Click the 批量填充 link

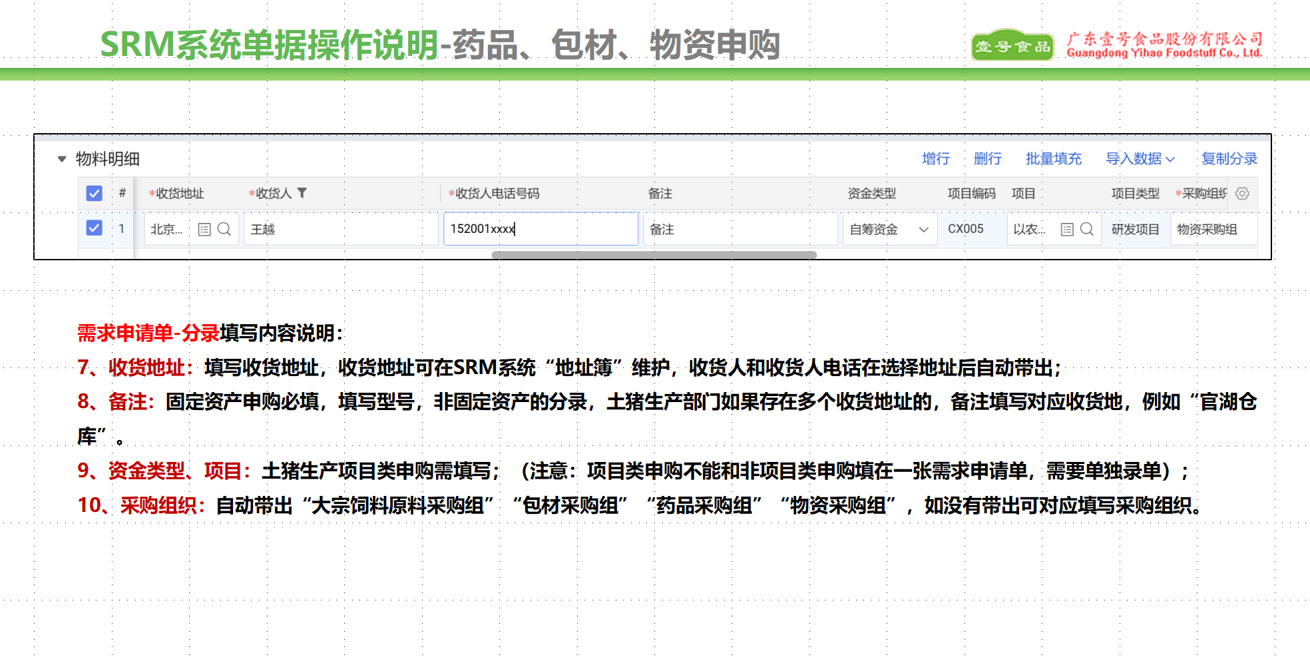pos(1053,159)
